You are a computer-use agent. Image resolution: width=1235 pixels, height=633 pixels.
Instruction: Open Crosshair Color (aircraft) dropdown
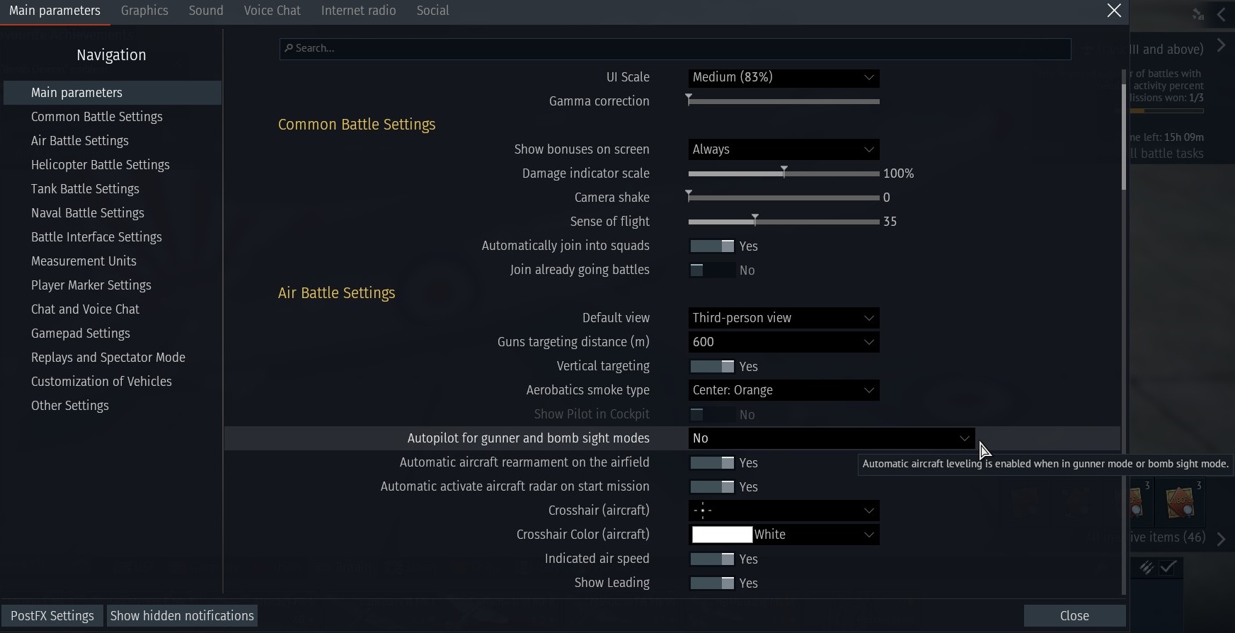783,535
